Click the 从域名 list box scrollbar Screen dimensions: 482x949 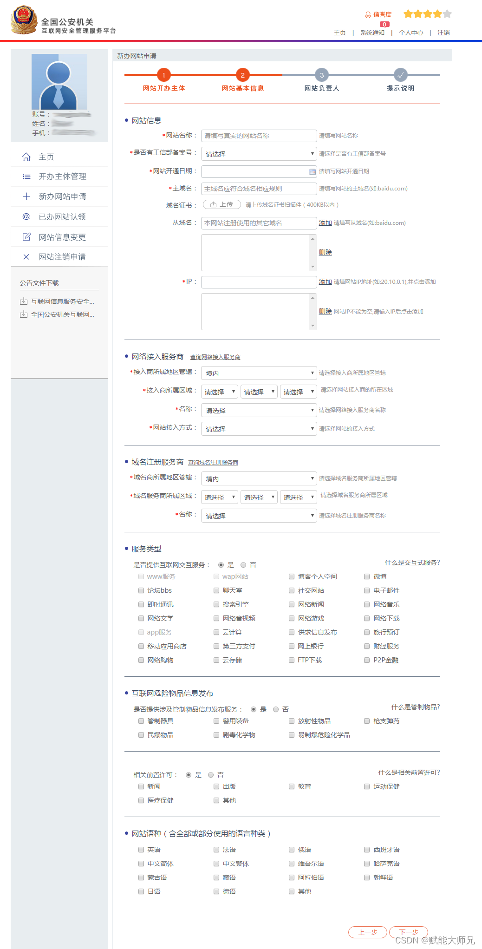(313, 252)
